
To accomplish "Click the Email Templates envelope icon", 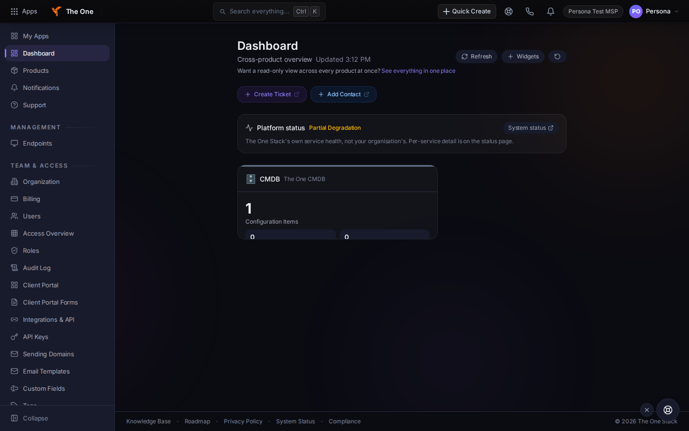I will pyautogui.click(x=14, y=371).
